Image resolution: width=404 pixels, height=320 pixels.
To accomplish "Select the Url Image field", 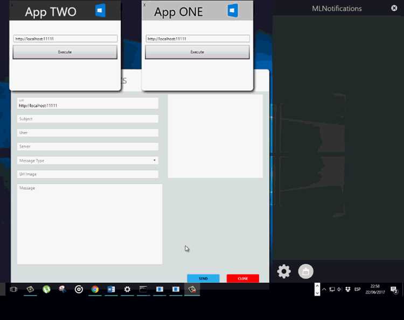I will [x=88, y=174].
